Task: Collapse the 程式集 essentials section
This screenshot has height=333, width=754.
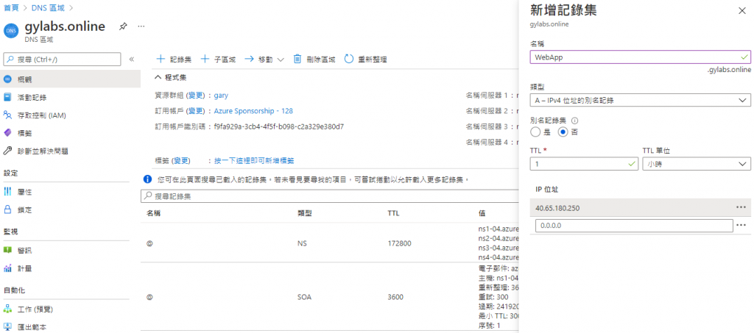Action: tap(170, 77)
